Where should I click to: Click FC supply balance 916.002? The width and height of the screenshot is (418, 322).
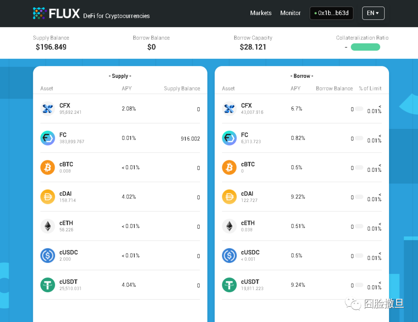point(190,139)
